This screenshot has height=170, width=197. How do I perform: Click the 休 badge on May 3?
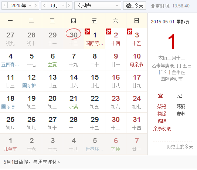pos(129,31)
